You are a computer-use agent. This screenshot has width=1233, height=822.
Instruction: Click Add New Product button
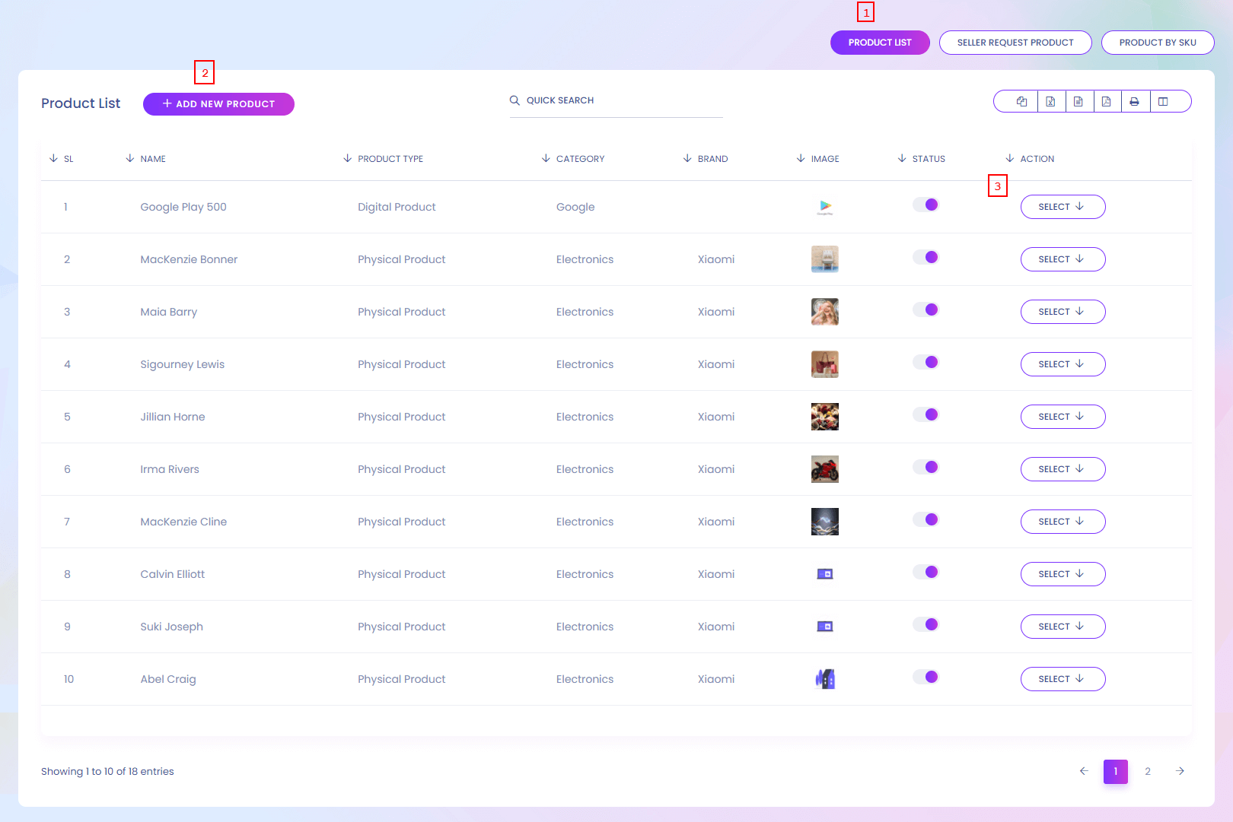(218, 104)
